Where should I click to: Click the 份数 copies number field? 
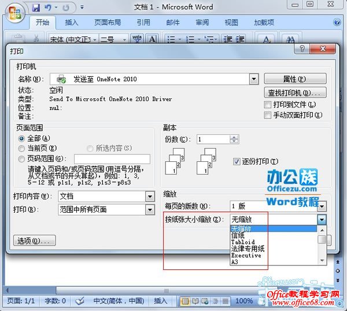[x=213, y=139]
